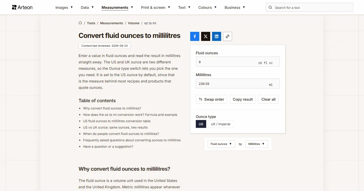Go to the home breadcrumb icon
The height and width of the screenshot is (191, 364).
(80, 23)
